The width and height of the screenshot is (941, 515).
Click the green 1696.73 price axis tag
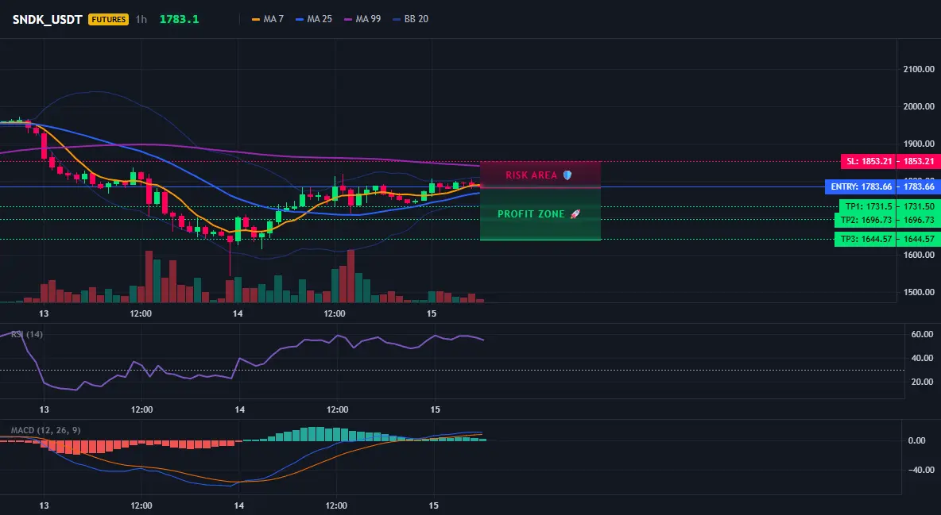(919, 220)
